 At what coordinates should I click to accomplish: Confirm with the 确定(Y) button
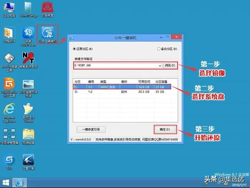click(x=165, y=129)
